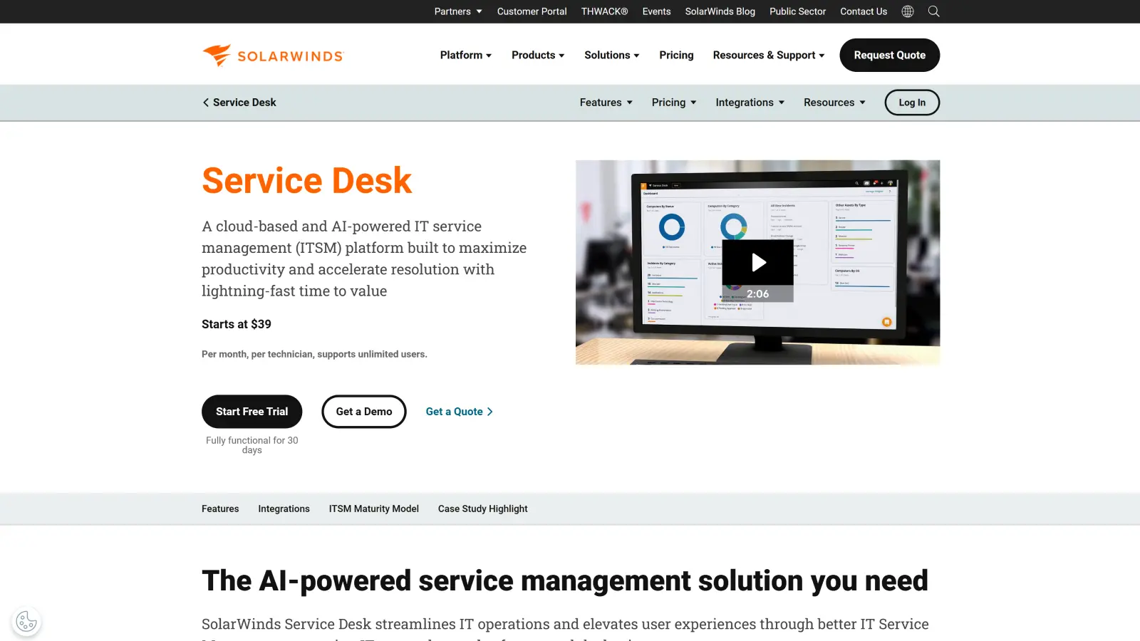Expand the Partners dropdown

click(x=458, y=11)
